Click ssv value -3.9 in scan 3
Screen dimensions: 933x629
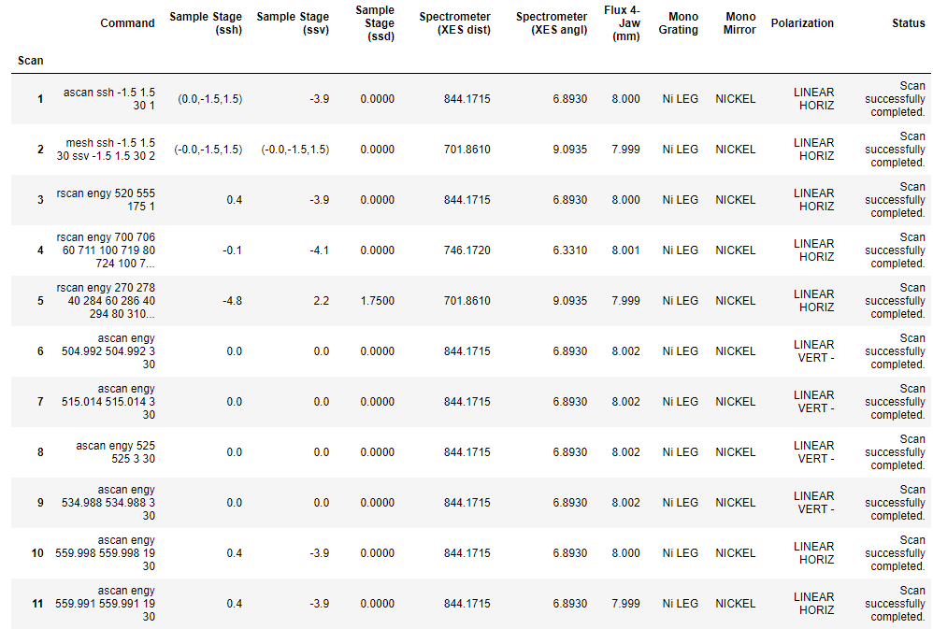320,200
